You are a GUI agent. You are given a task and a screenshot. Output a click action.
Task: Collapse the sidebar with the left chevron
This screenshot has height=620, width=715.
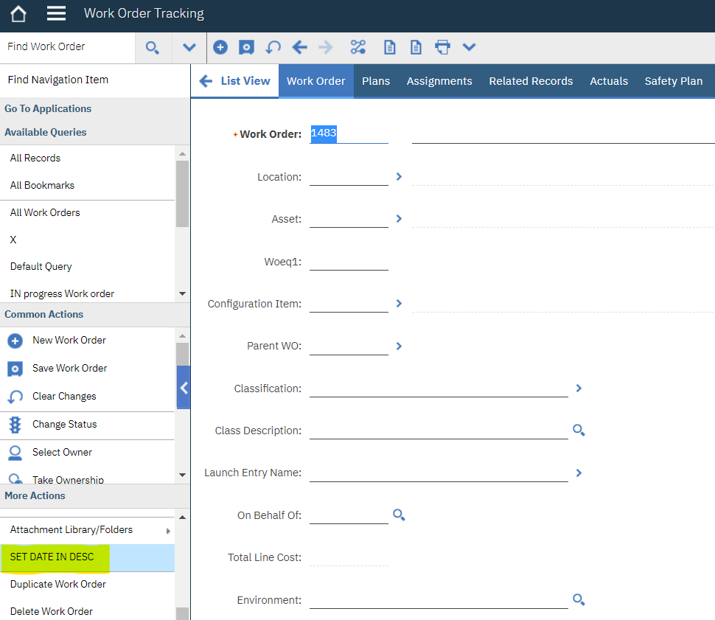pos(184,387)
